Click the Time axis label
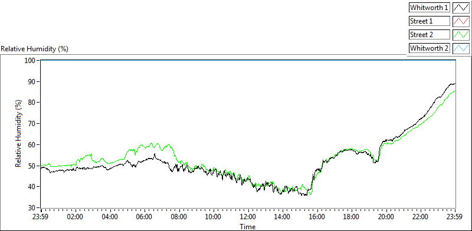Viewport: 472px width, 231px height. (x=248, y=227)
